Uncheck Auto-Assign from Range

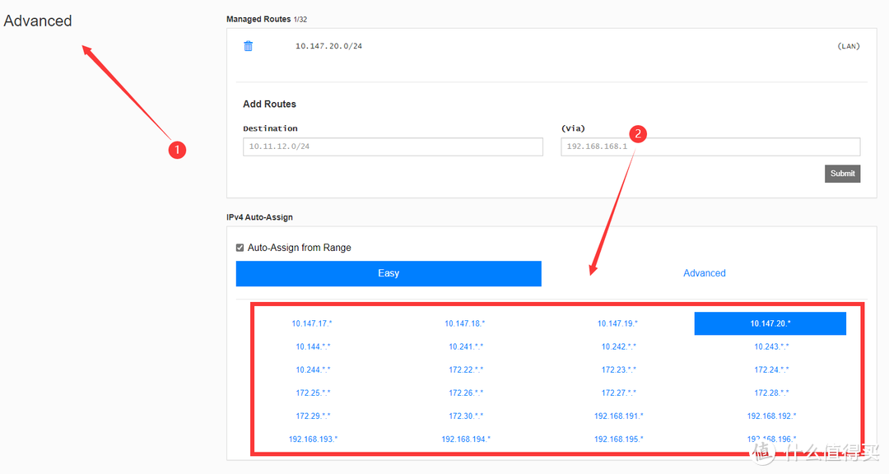(240, 247)
